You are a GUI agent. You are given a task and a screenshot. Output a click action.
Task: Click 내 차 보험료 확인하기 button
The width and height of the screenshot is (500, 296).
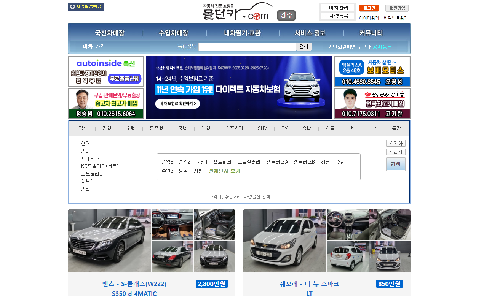point(177,103)
